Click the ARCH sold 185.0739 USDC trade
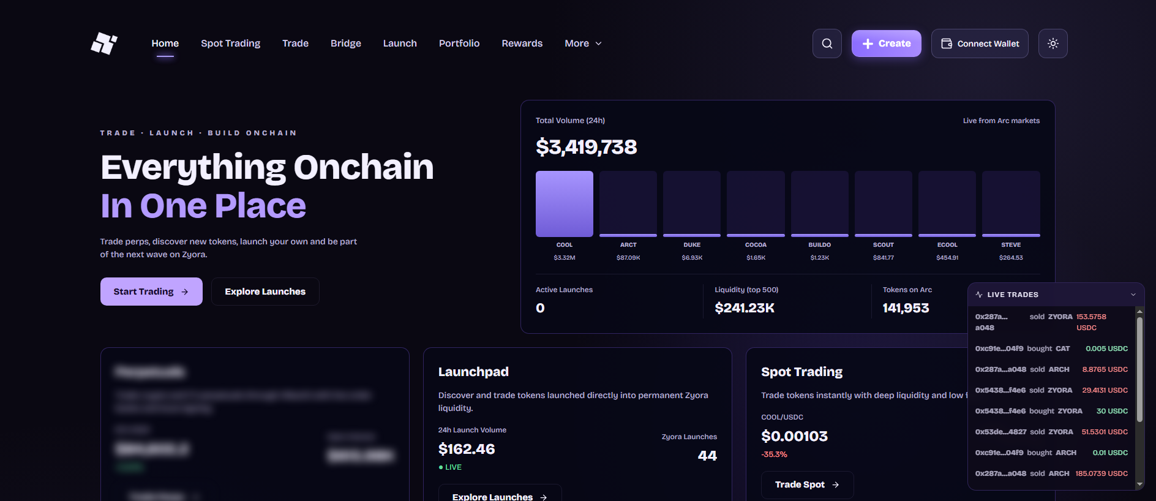The width and height of the screenshot is (1156, 501). coord(1051,473)
